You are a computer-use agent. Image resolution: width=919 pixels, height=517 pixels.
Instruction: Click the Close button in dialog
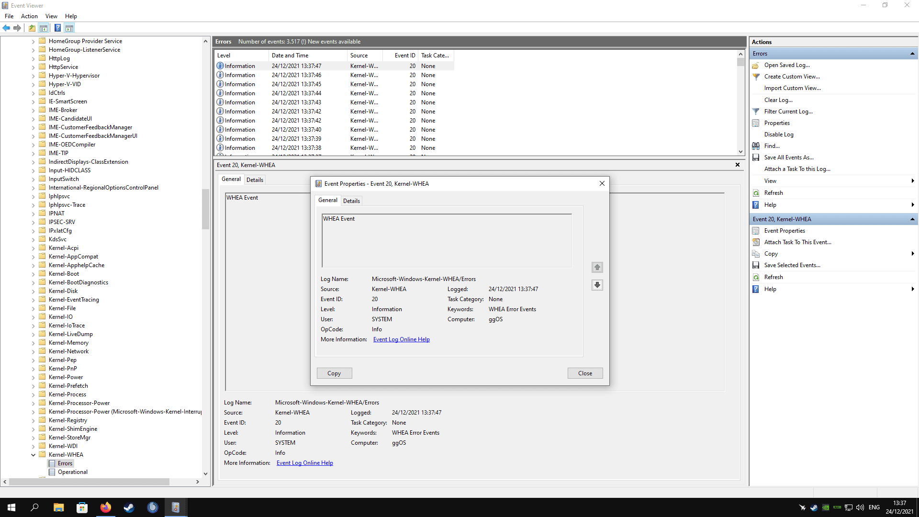click(585, 373)
